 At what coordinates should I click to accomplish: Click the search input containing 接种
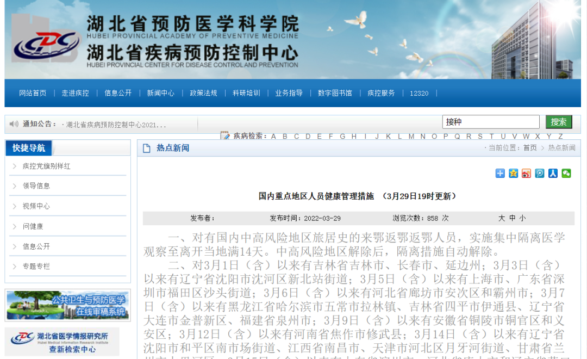click(x=490, y=122)
